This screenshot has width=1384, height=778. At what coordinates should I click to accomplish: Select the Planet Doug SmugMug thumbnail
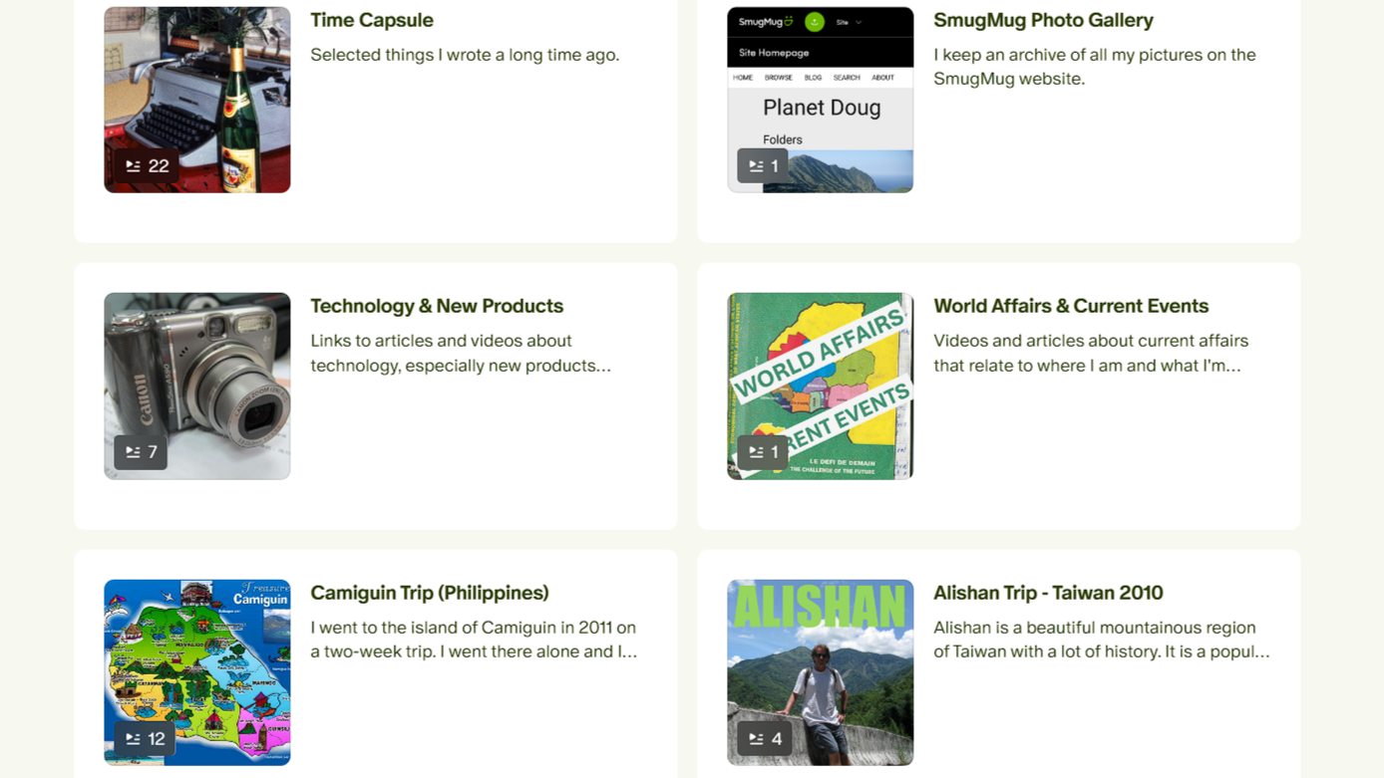pyautogui.click(x=821, y=100)
